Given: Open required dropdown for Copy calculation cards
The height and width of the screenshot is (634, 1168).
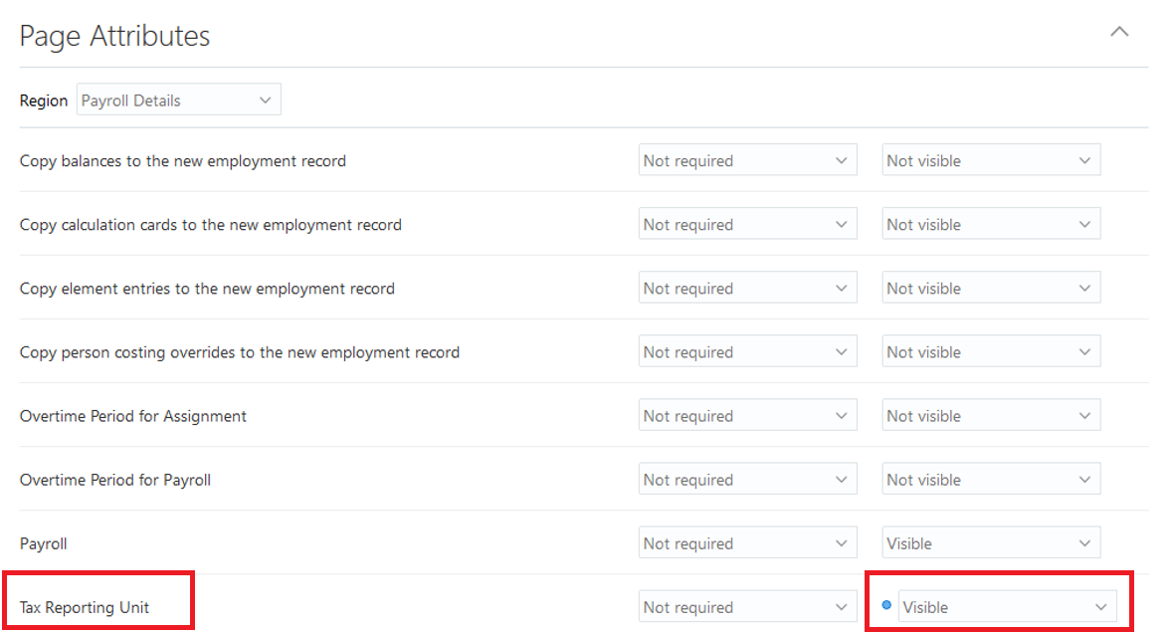Looking at the screenshot, I should click(747, 225).
